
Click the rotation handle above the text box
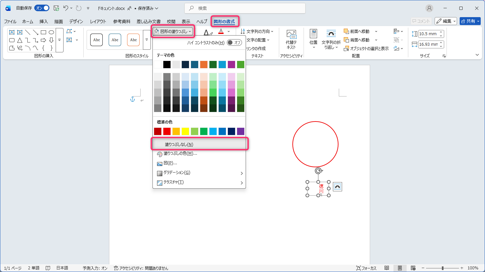318,171
